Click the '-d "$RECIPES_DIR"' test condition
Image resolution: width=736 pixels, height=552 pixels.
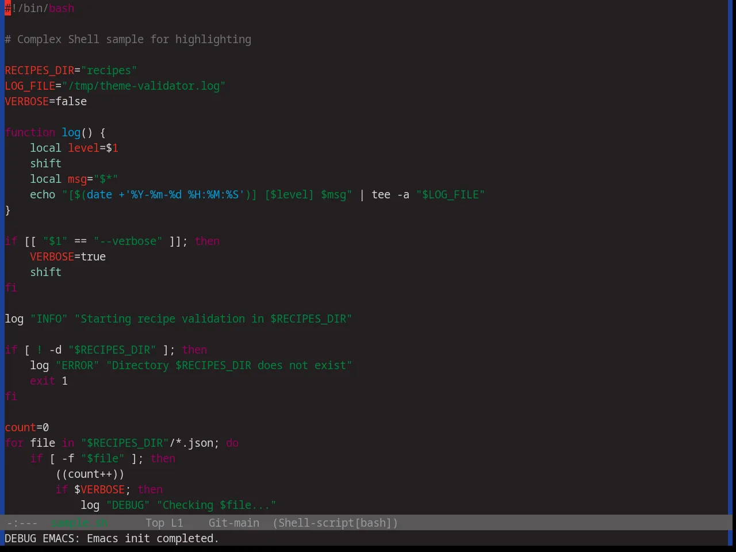point(103,350)
